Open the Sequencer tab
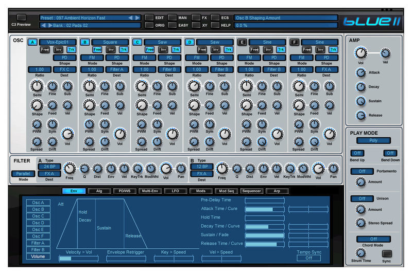Image resolution: width=412 pixels, height=275 pixels. (251, 191)
